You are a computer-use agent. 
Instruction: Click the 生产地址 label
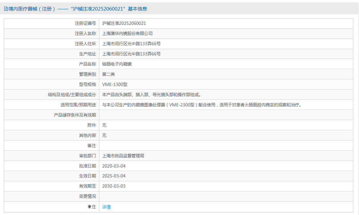88,54
